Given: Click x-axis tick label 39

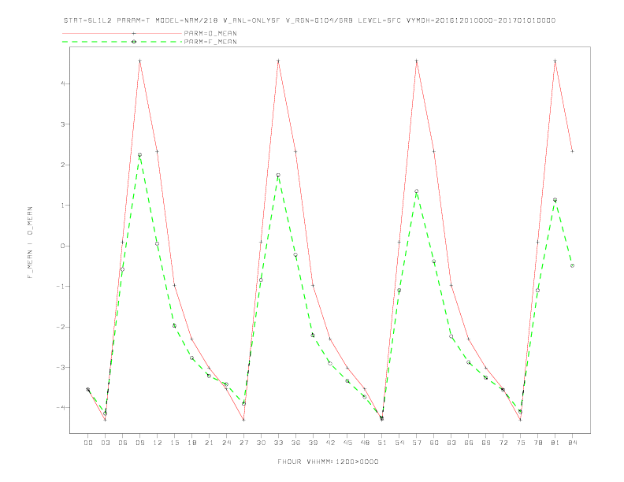Looking at the screenshot, I should click(x=313, y=443).
